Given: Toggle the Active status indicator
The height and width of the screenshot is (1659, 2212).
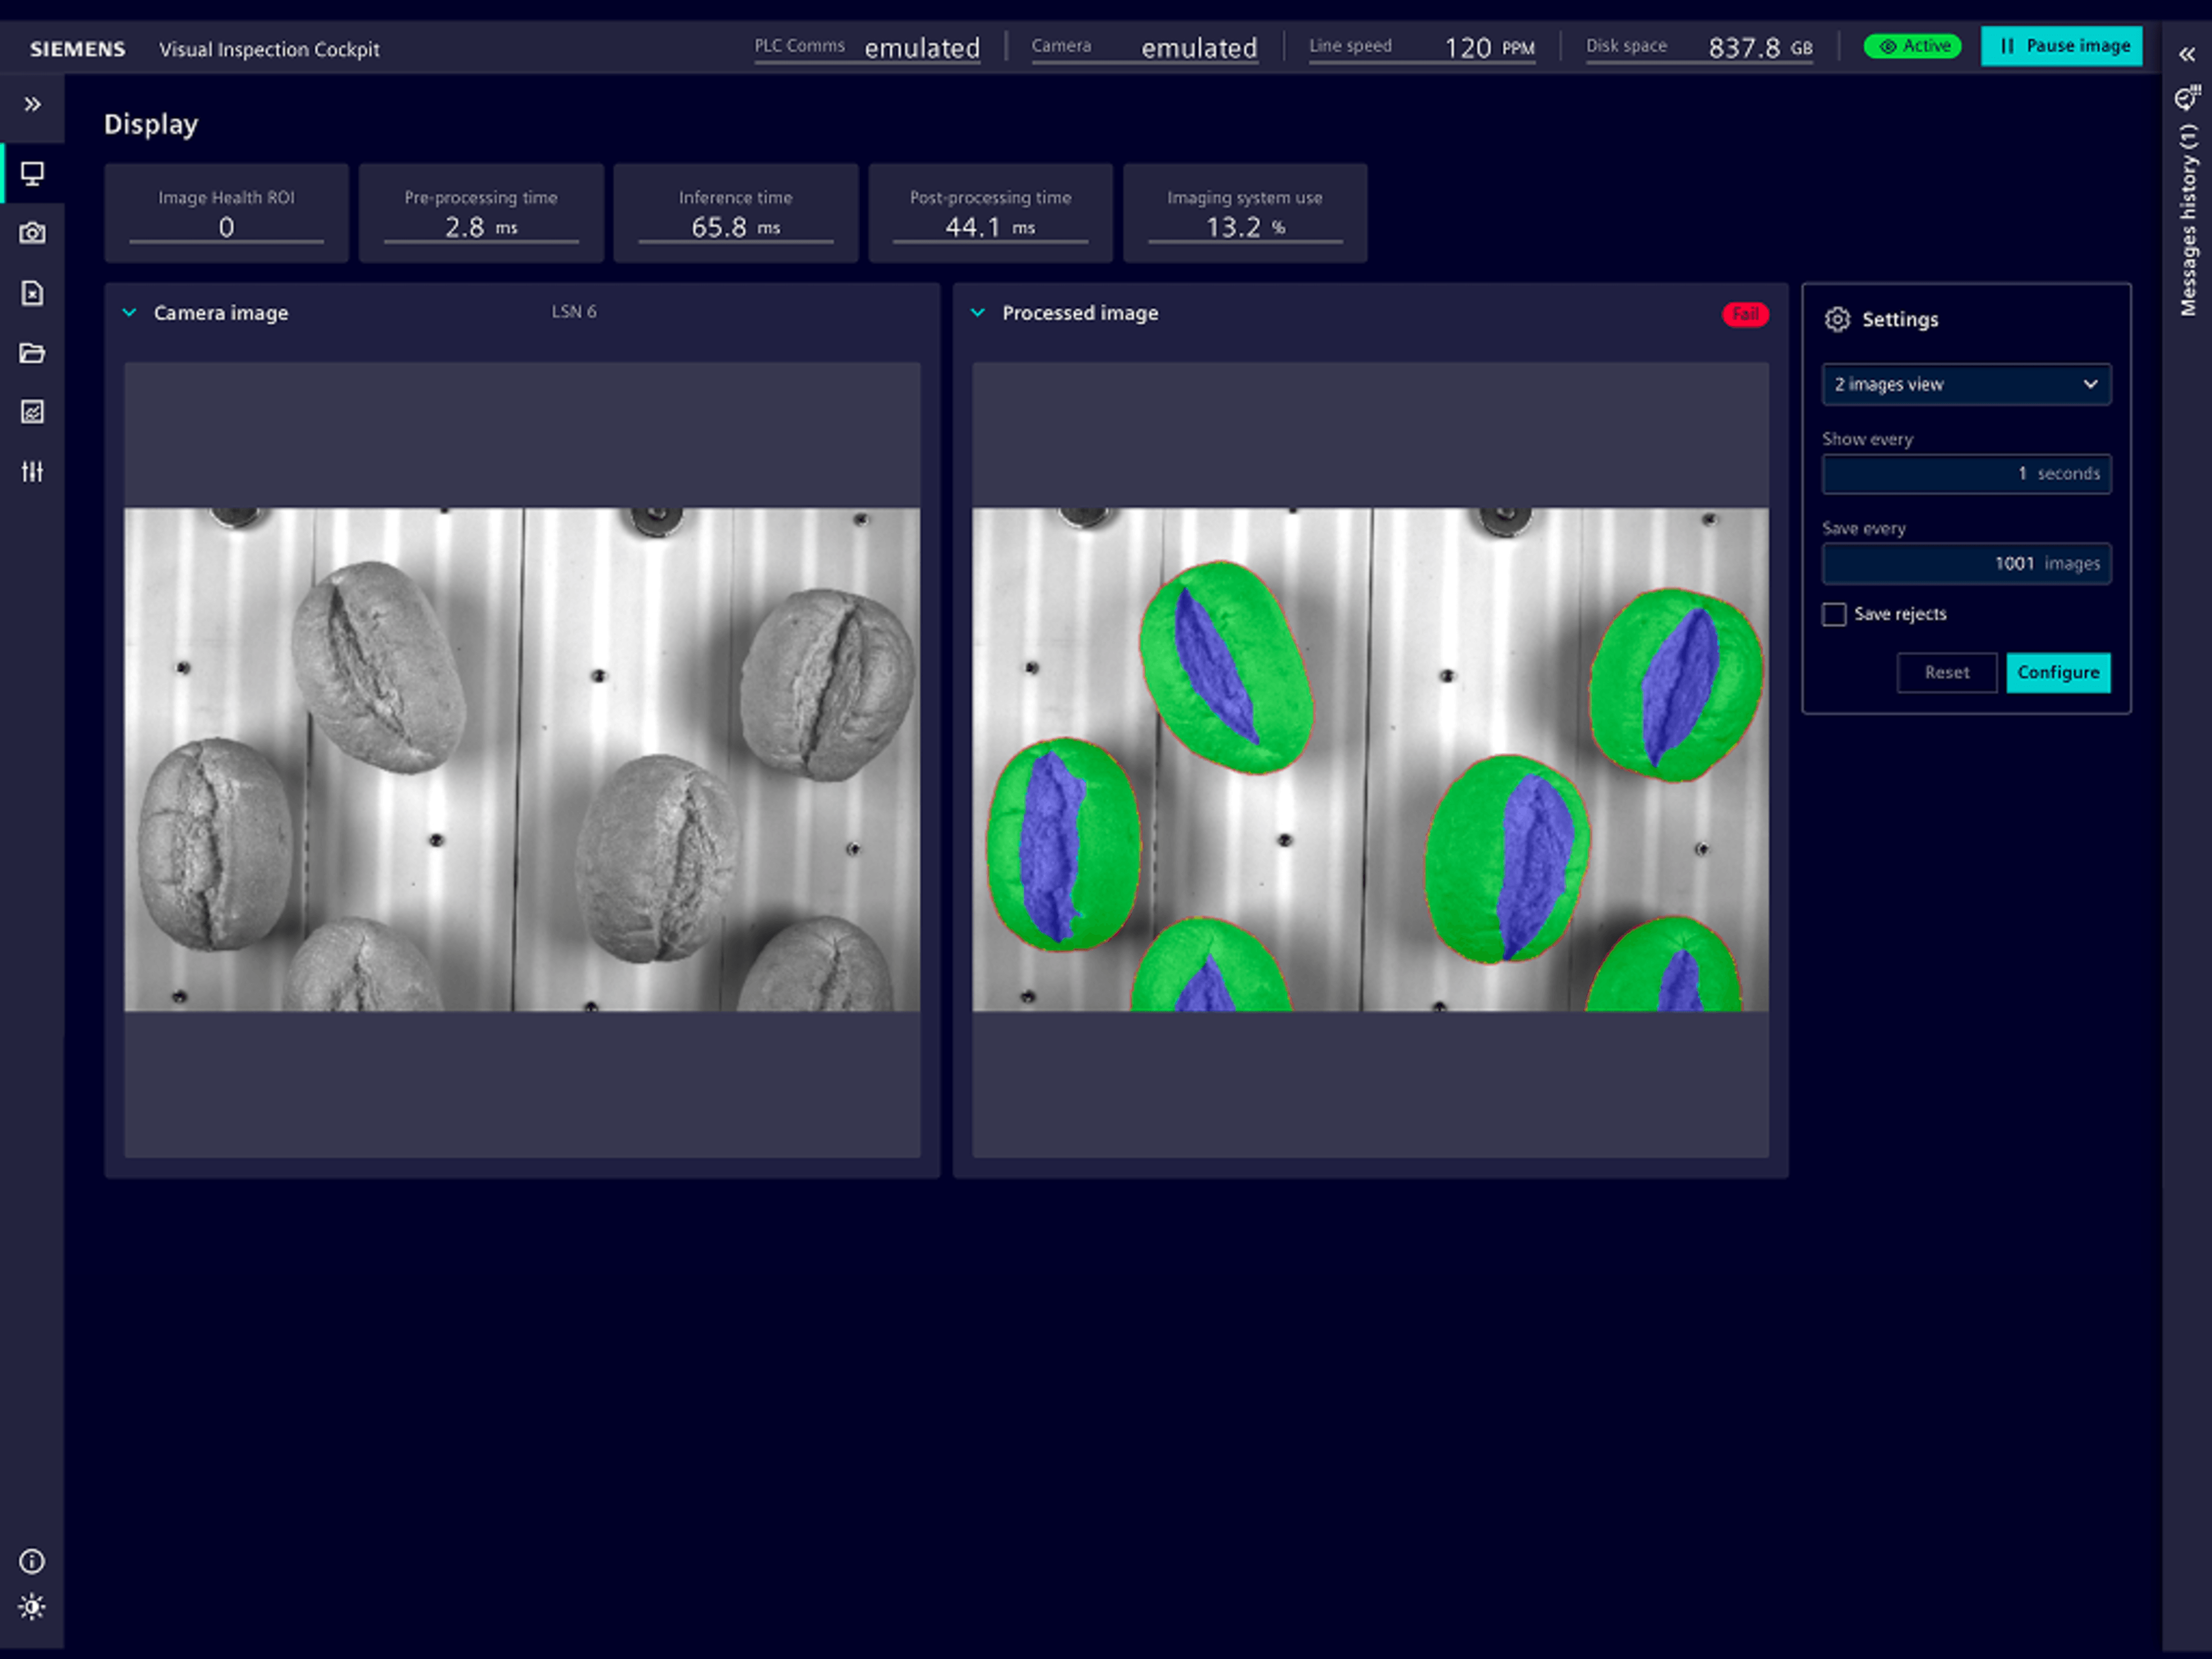Looking at the screenshot, I should (1912, 46).
